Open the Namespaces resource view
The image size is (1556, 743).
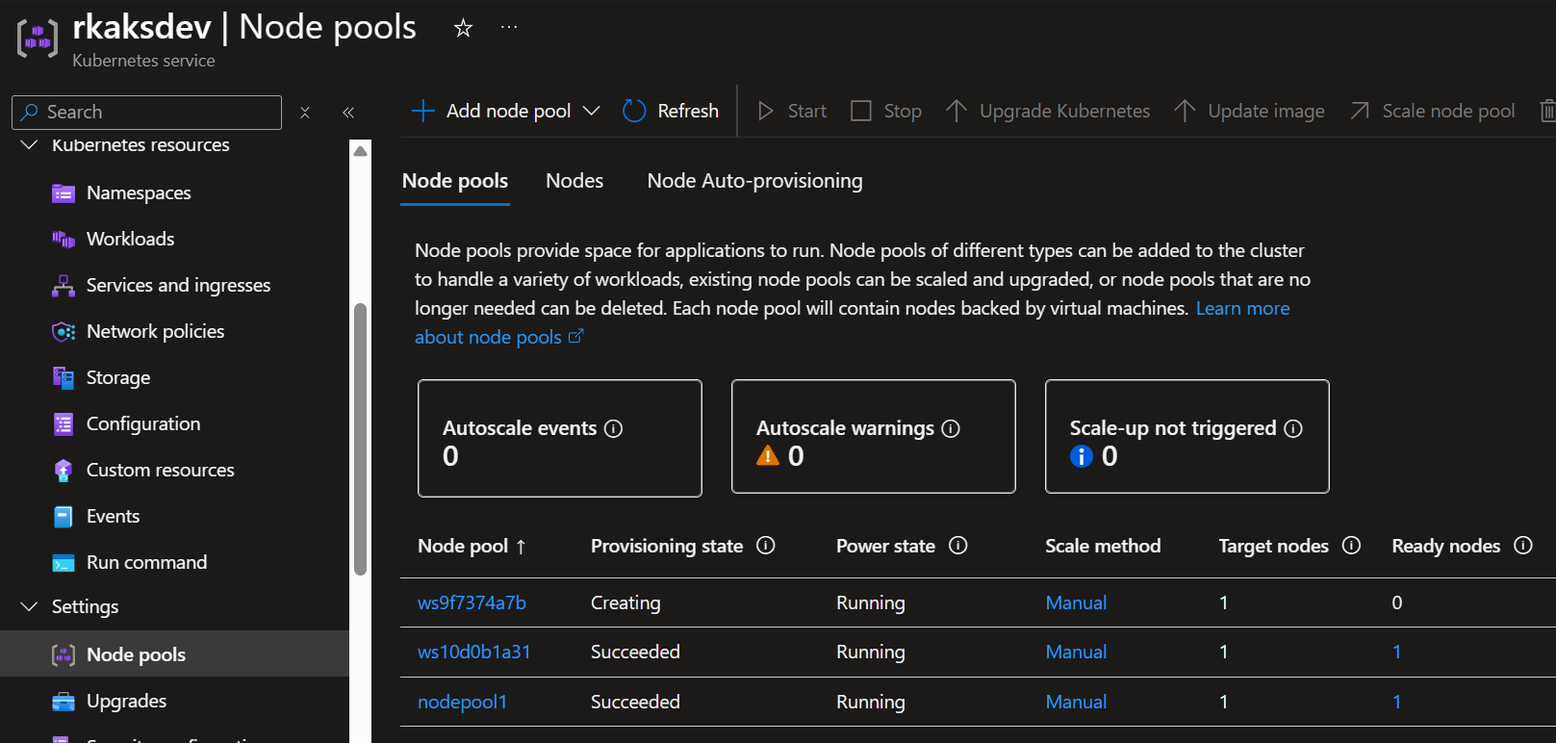pyautogui.click(x=139, y=193)
